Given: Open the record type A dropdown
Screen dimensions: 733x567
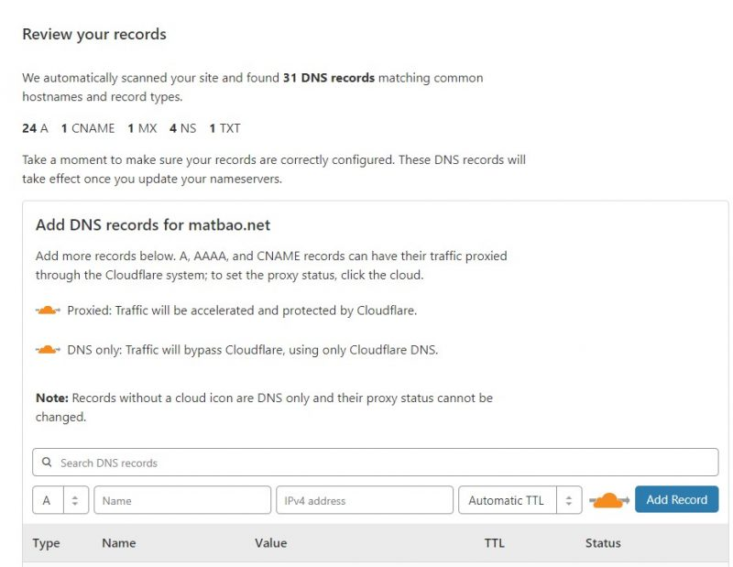Looking at the screenshot, I should (x=60, y=500).
